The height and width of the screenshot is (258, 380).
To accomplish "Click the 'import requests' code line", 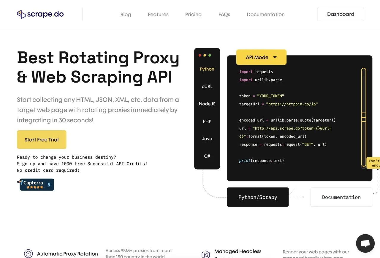I will [256, 72].
